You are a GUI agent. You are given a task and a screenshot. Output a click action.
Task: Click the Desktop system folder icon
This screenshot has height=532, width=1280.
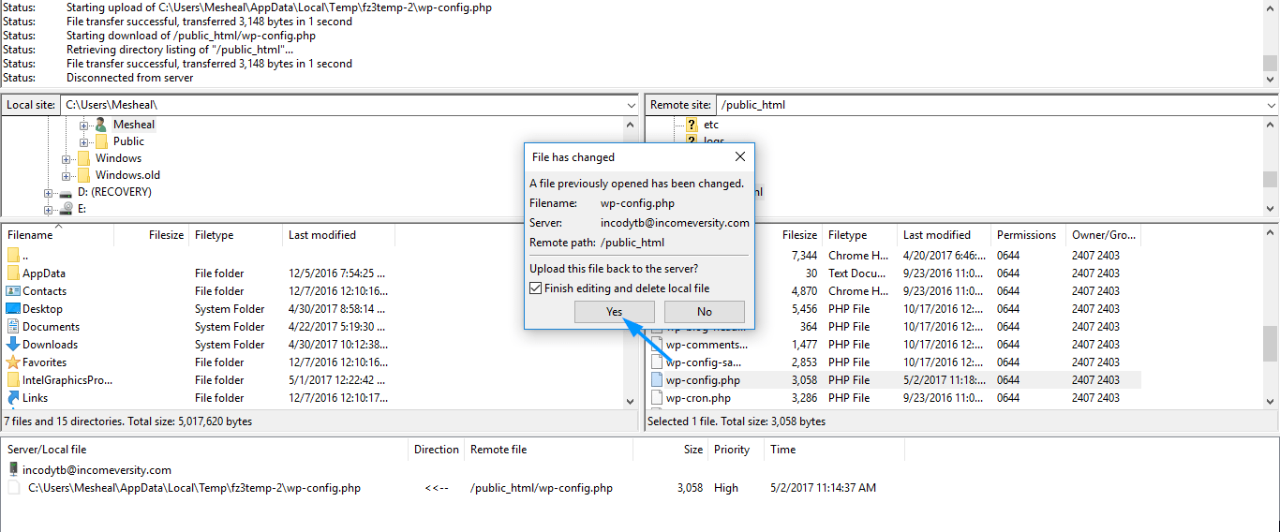coord(13,309)
